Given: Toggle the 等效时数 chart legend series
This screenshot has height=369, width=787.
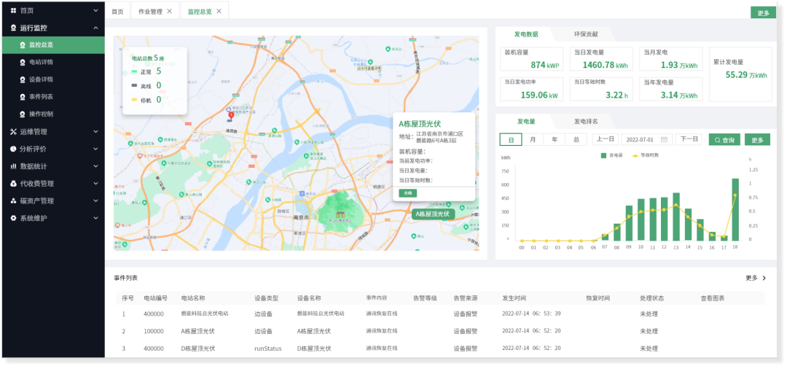Looking at the screenshot, I should tap(645, 155).
